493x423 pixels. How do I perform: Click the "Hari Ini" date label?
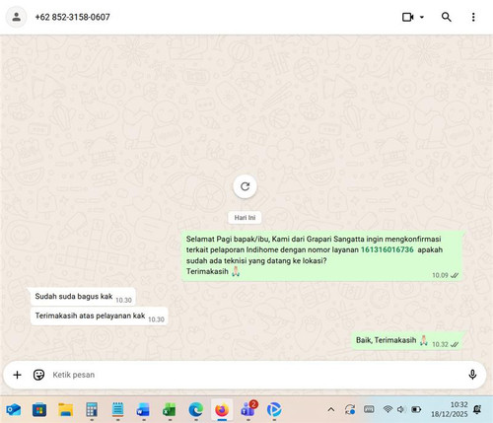point(245,218)
